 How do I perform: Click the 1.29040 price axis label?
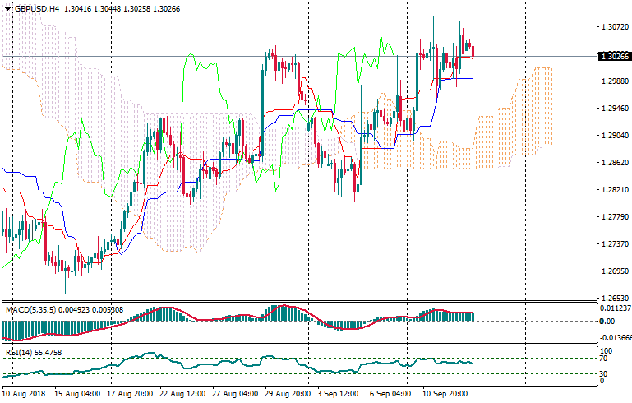[612, 136]
